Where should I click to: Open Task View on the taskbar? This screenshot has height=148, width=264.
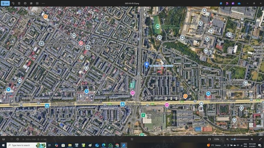pyautogui.click(x=50, y=145)
